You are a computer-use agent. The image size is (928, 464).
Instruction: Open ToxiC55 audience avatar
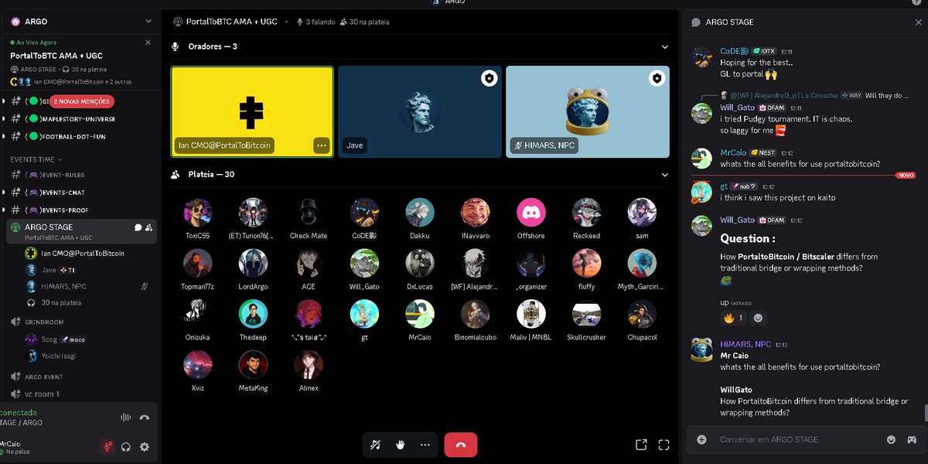197,213
